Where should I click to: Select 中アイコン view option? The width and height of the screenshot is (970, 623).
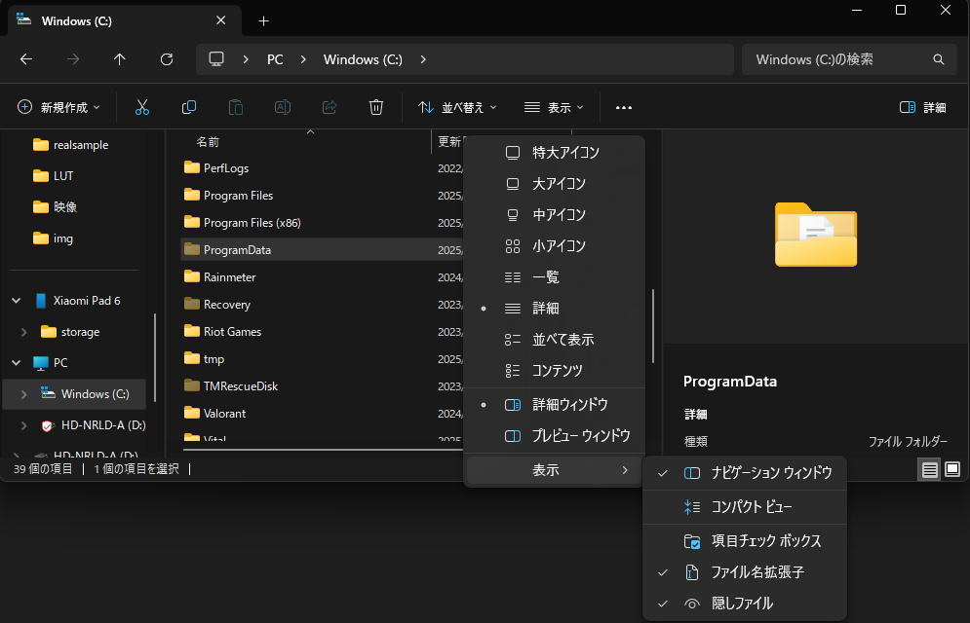(x=555, y=215)
